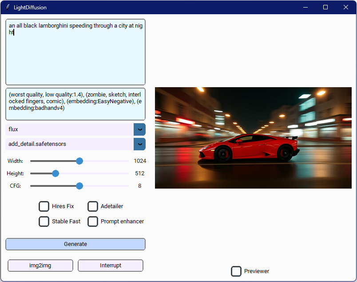The height and width of the screenshot is (282, 357).
Task: Click the generated red car image
Action: (253, 138)
